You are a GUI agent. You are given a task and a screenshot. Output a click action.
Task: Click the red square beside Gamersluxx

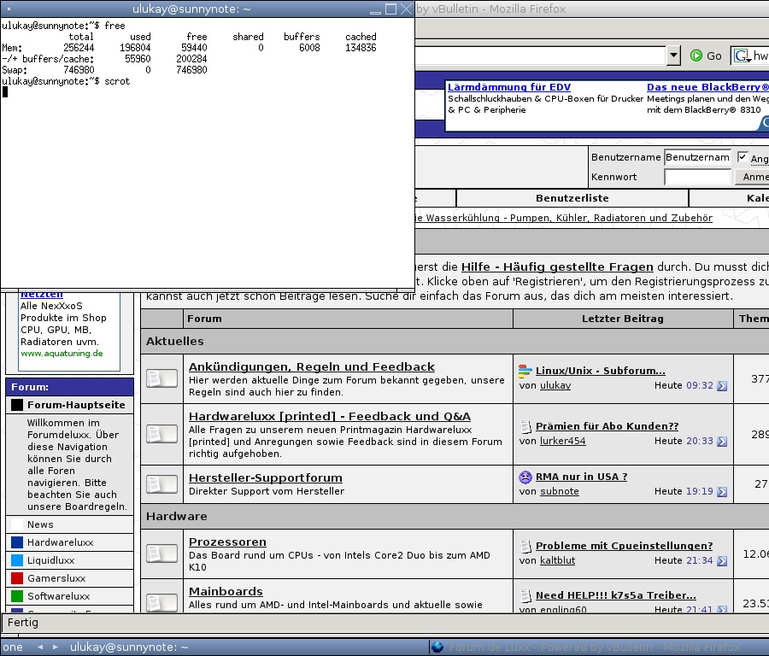tap(17, 578)
